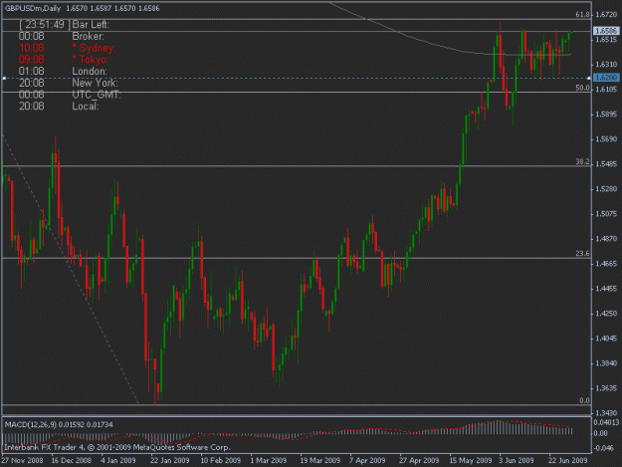
Task: Click the MACD(12,26,9) indicator label
Action: click(x=31, y=424)
